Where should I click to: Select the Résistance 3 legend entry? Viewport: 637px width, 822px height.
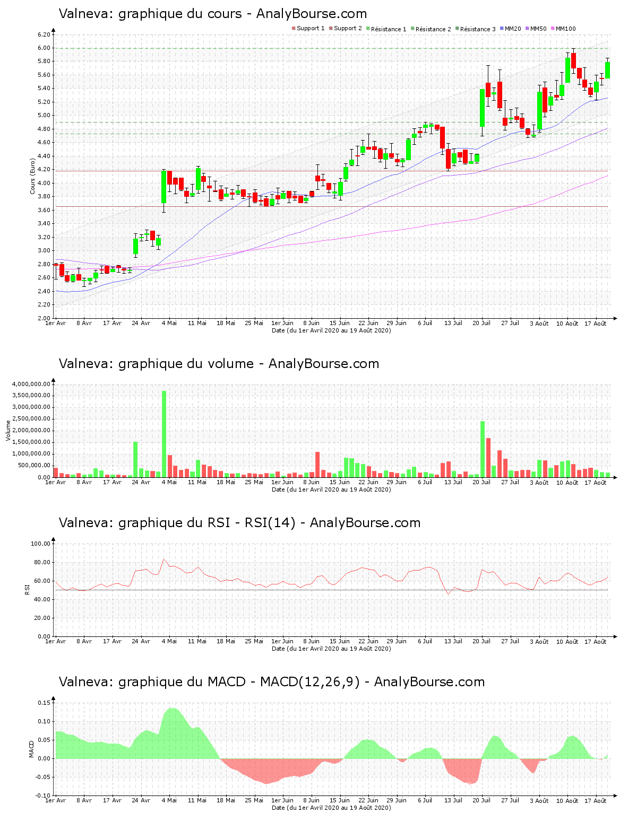click(x=475, y=29)
